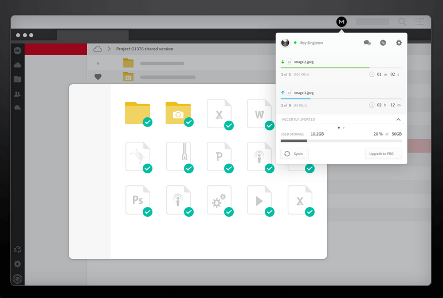Open the MEGA menu bar icon
Image resolution: width=443 pixels, height=298 pixels.
[x=342, y=22]
